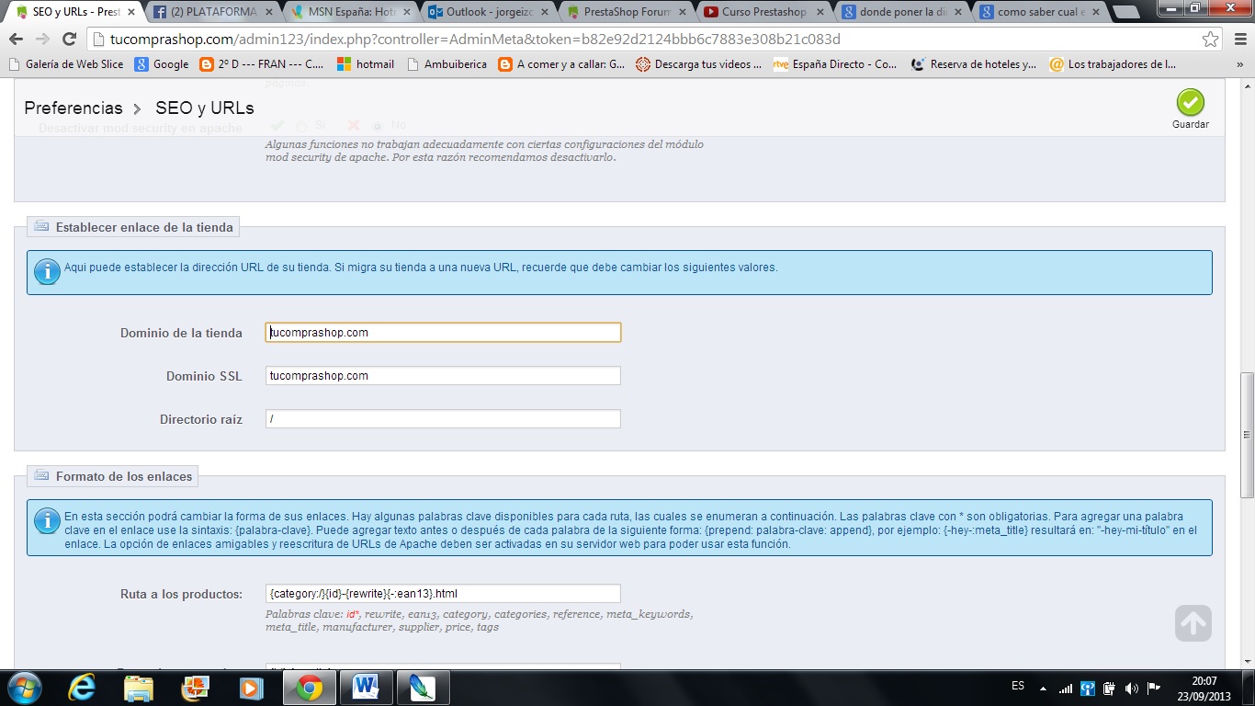Switch to Microsoft Word in the taskbar
1255x706 pixels.
(x=366, y=688)
